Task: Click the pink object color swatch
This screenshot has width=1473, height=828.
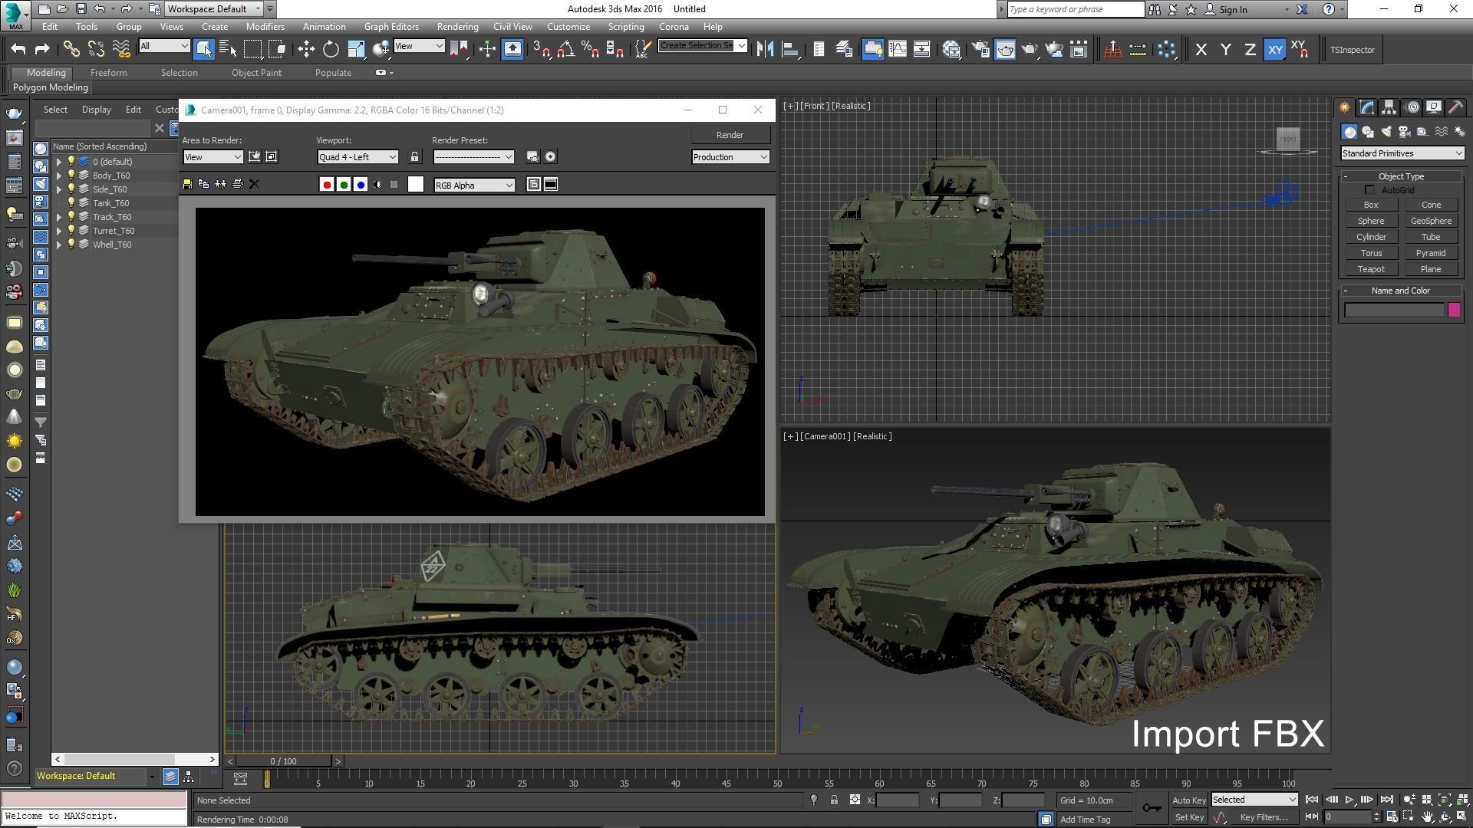Action: tap(1454, 310)
